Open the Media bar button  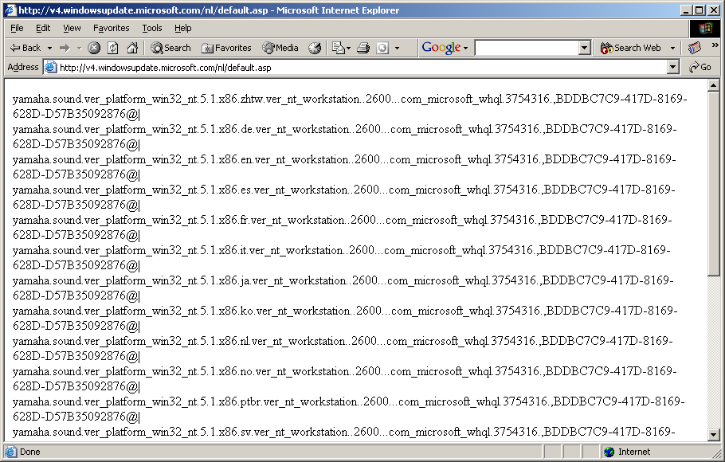coord(280,48)
